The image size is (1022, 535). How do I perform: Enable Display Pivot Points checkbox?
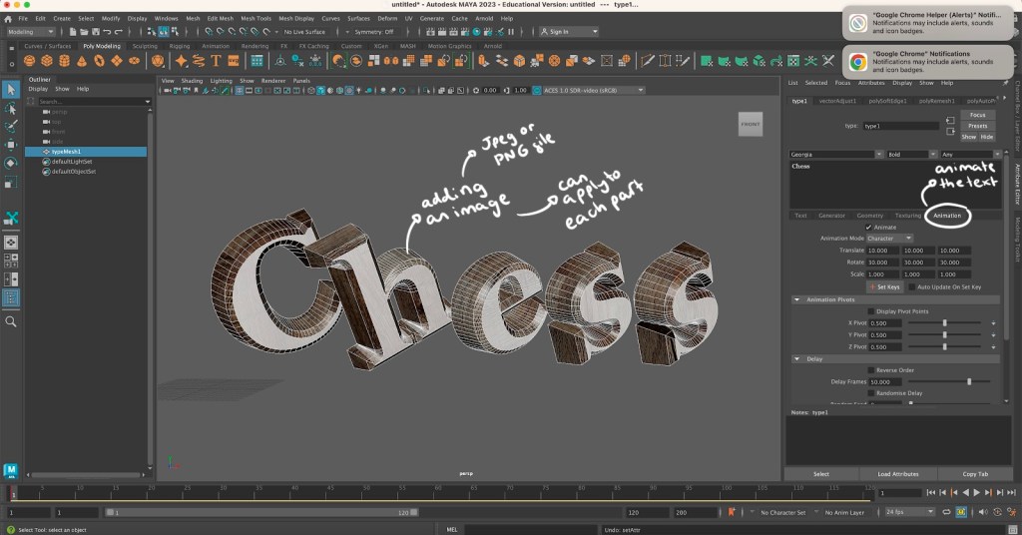click(x=870, y=311)
